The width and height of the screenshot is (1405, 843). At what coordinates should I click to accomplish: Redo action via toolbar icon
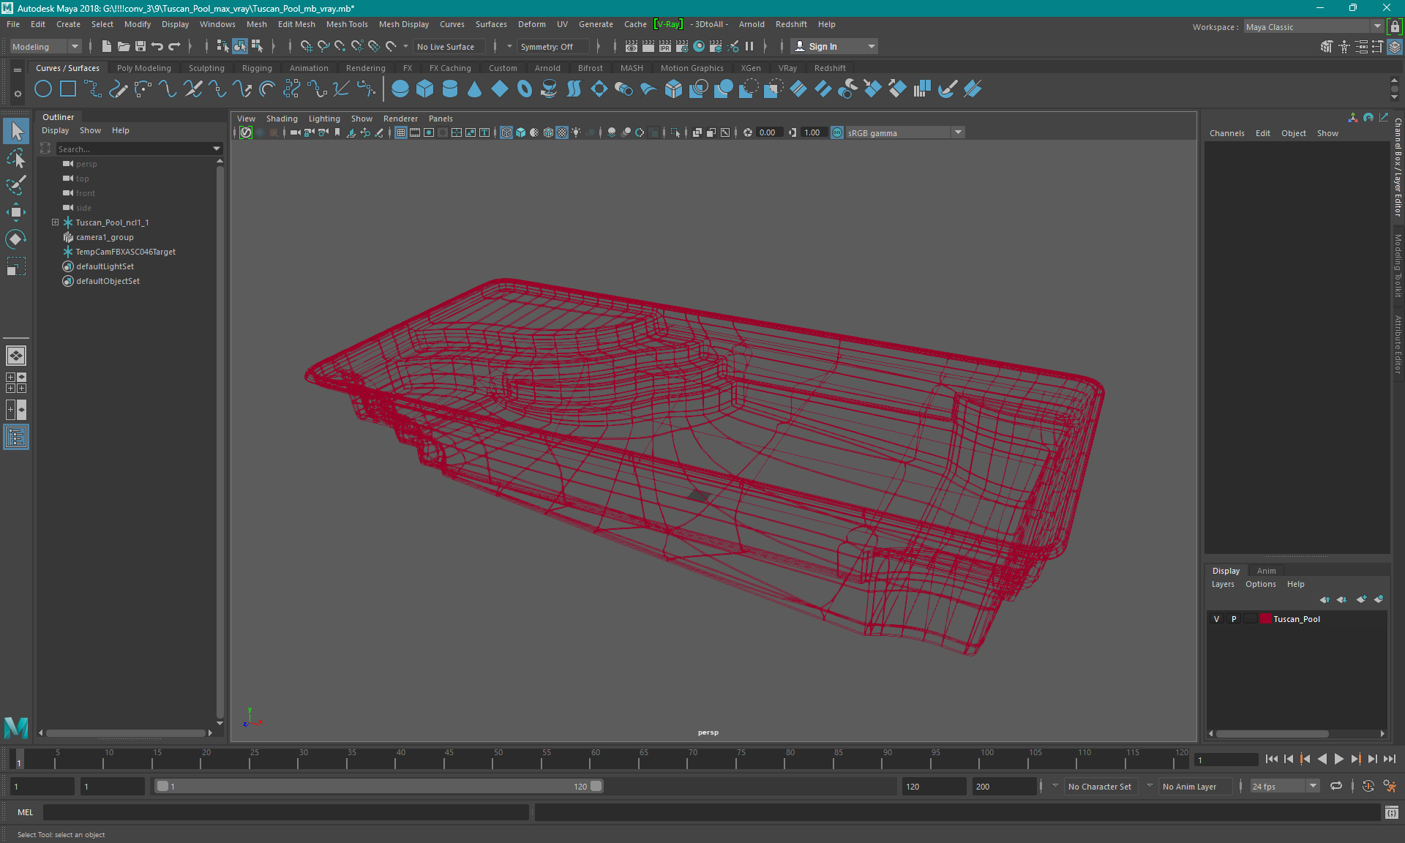[174, 46]
